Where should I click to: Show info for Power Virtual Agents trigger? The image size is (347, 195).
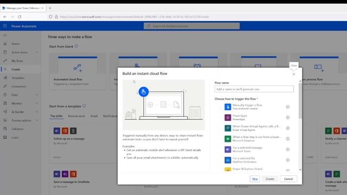click(288, 128)
